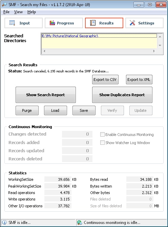Click the Load button

click(56, 110)
